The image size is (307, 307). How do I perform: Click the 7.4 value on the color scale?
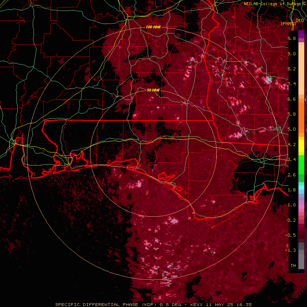(x=292, y=84)
